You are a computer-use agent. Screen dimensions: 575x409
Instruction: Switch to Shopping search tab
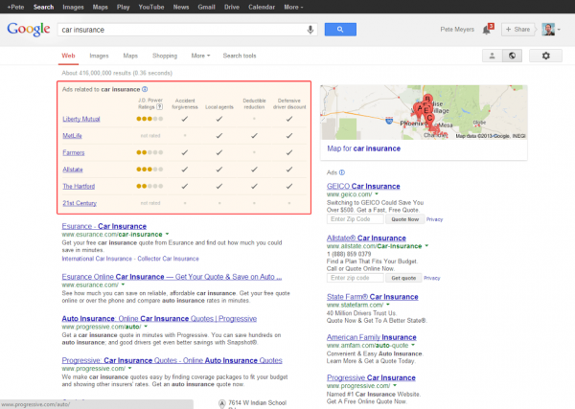165,56
